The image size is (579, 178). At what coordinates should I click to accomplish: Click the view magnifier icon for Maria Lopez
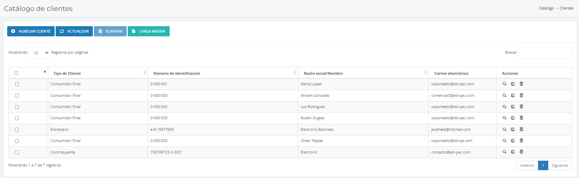point(504,84)
